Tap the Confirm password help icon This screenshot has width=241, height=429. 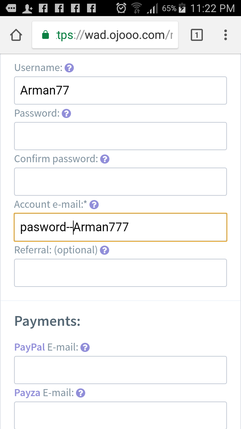105,159
